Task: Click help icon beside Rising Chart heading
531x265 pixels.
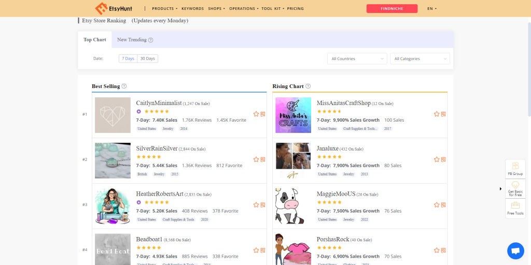Action: point(308,86)
